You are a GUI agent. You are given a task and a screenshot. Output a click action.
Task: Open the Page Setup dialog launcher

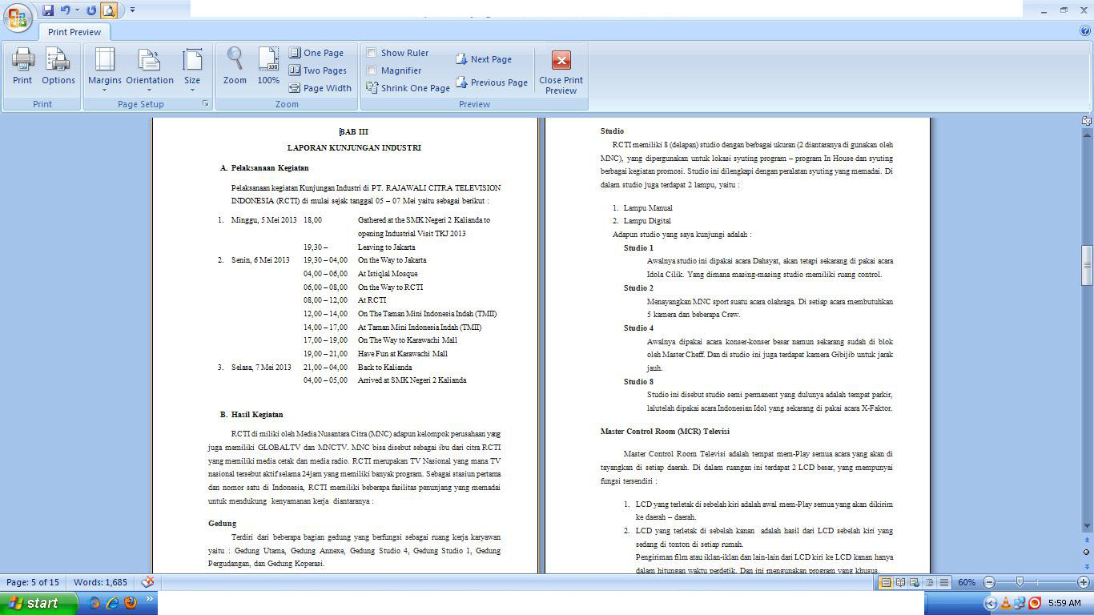click(x=206, y=104)
